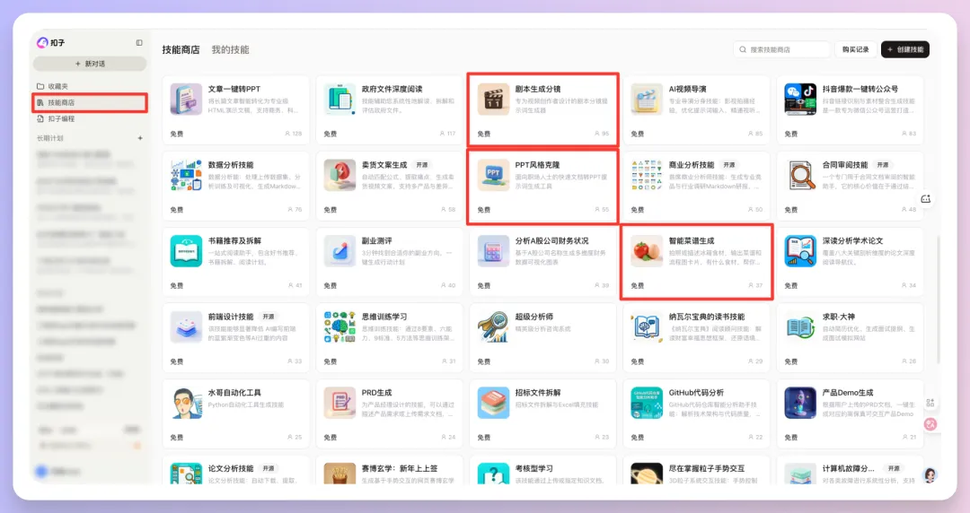Click the plus next to 长期计划

[139, 138]
